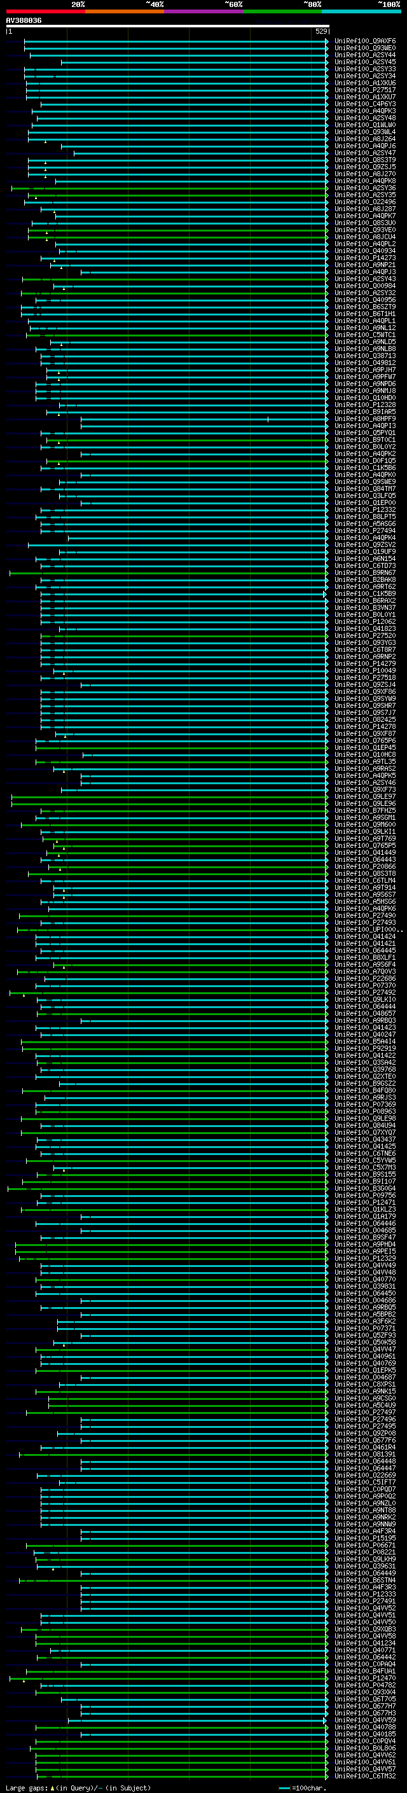
Task: Click hit label UniRef100_Q9SWE9
Action: [x=365, y=481]
